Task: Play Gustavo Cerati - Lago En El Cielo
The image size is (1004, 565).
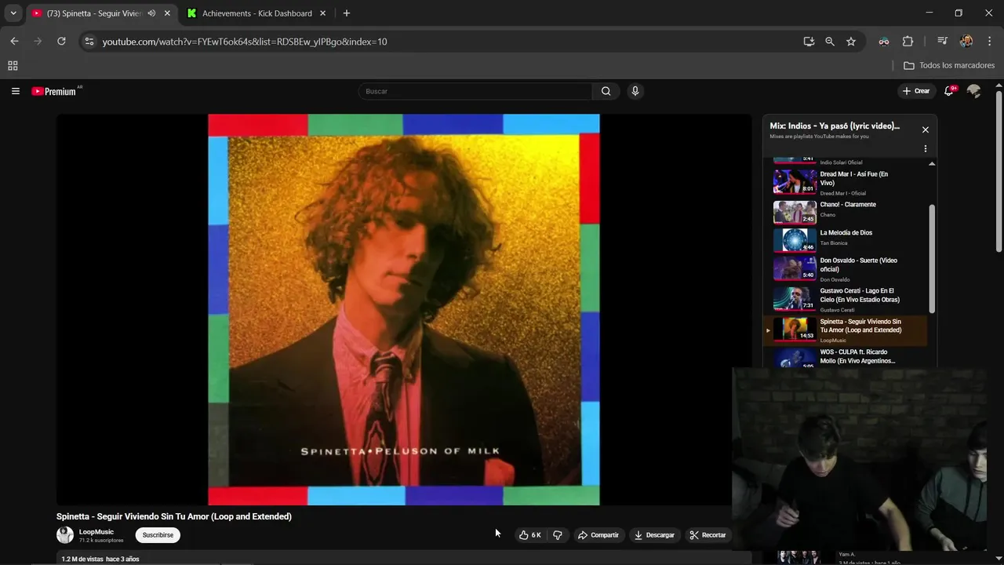Action: (846, 299)
